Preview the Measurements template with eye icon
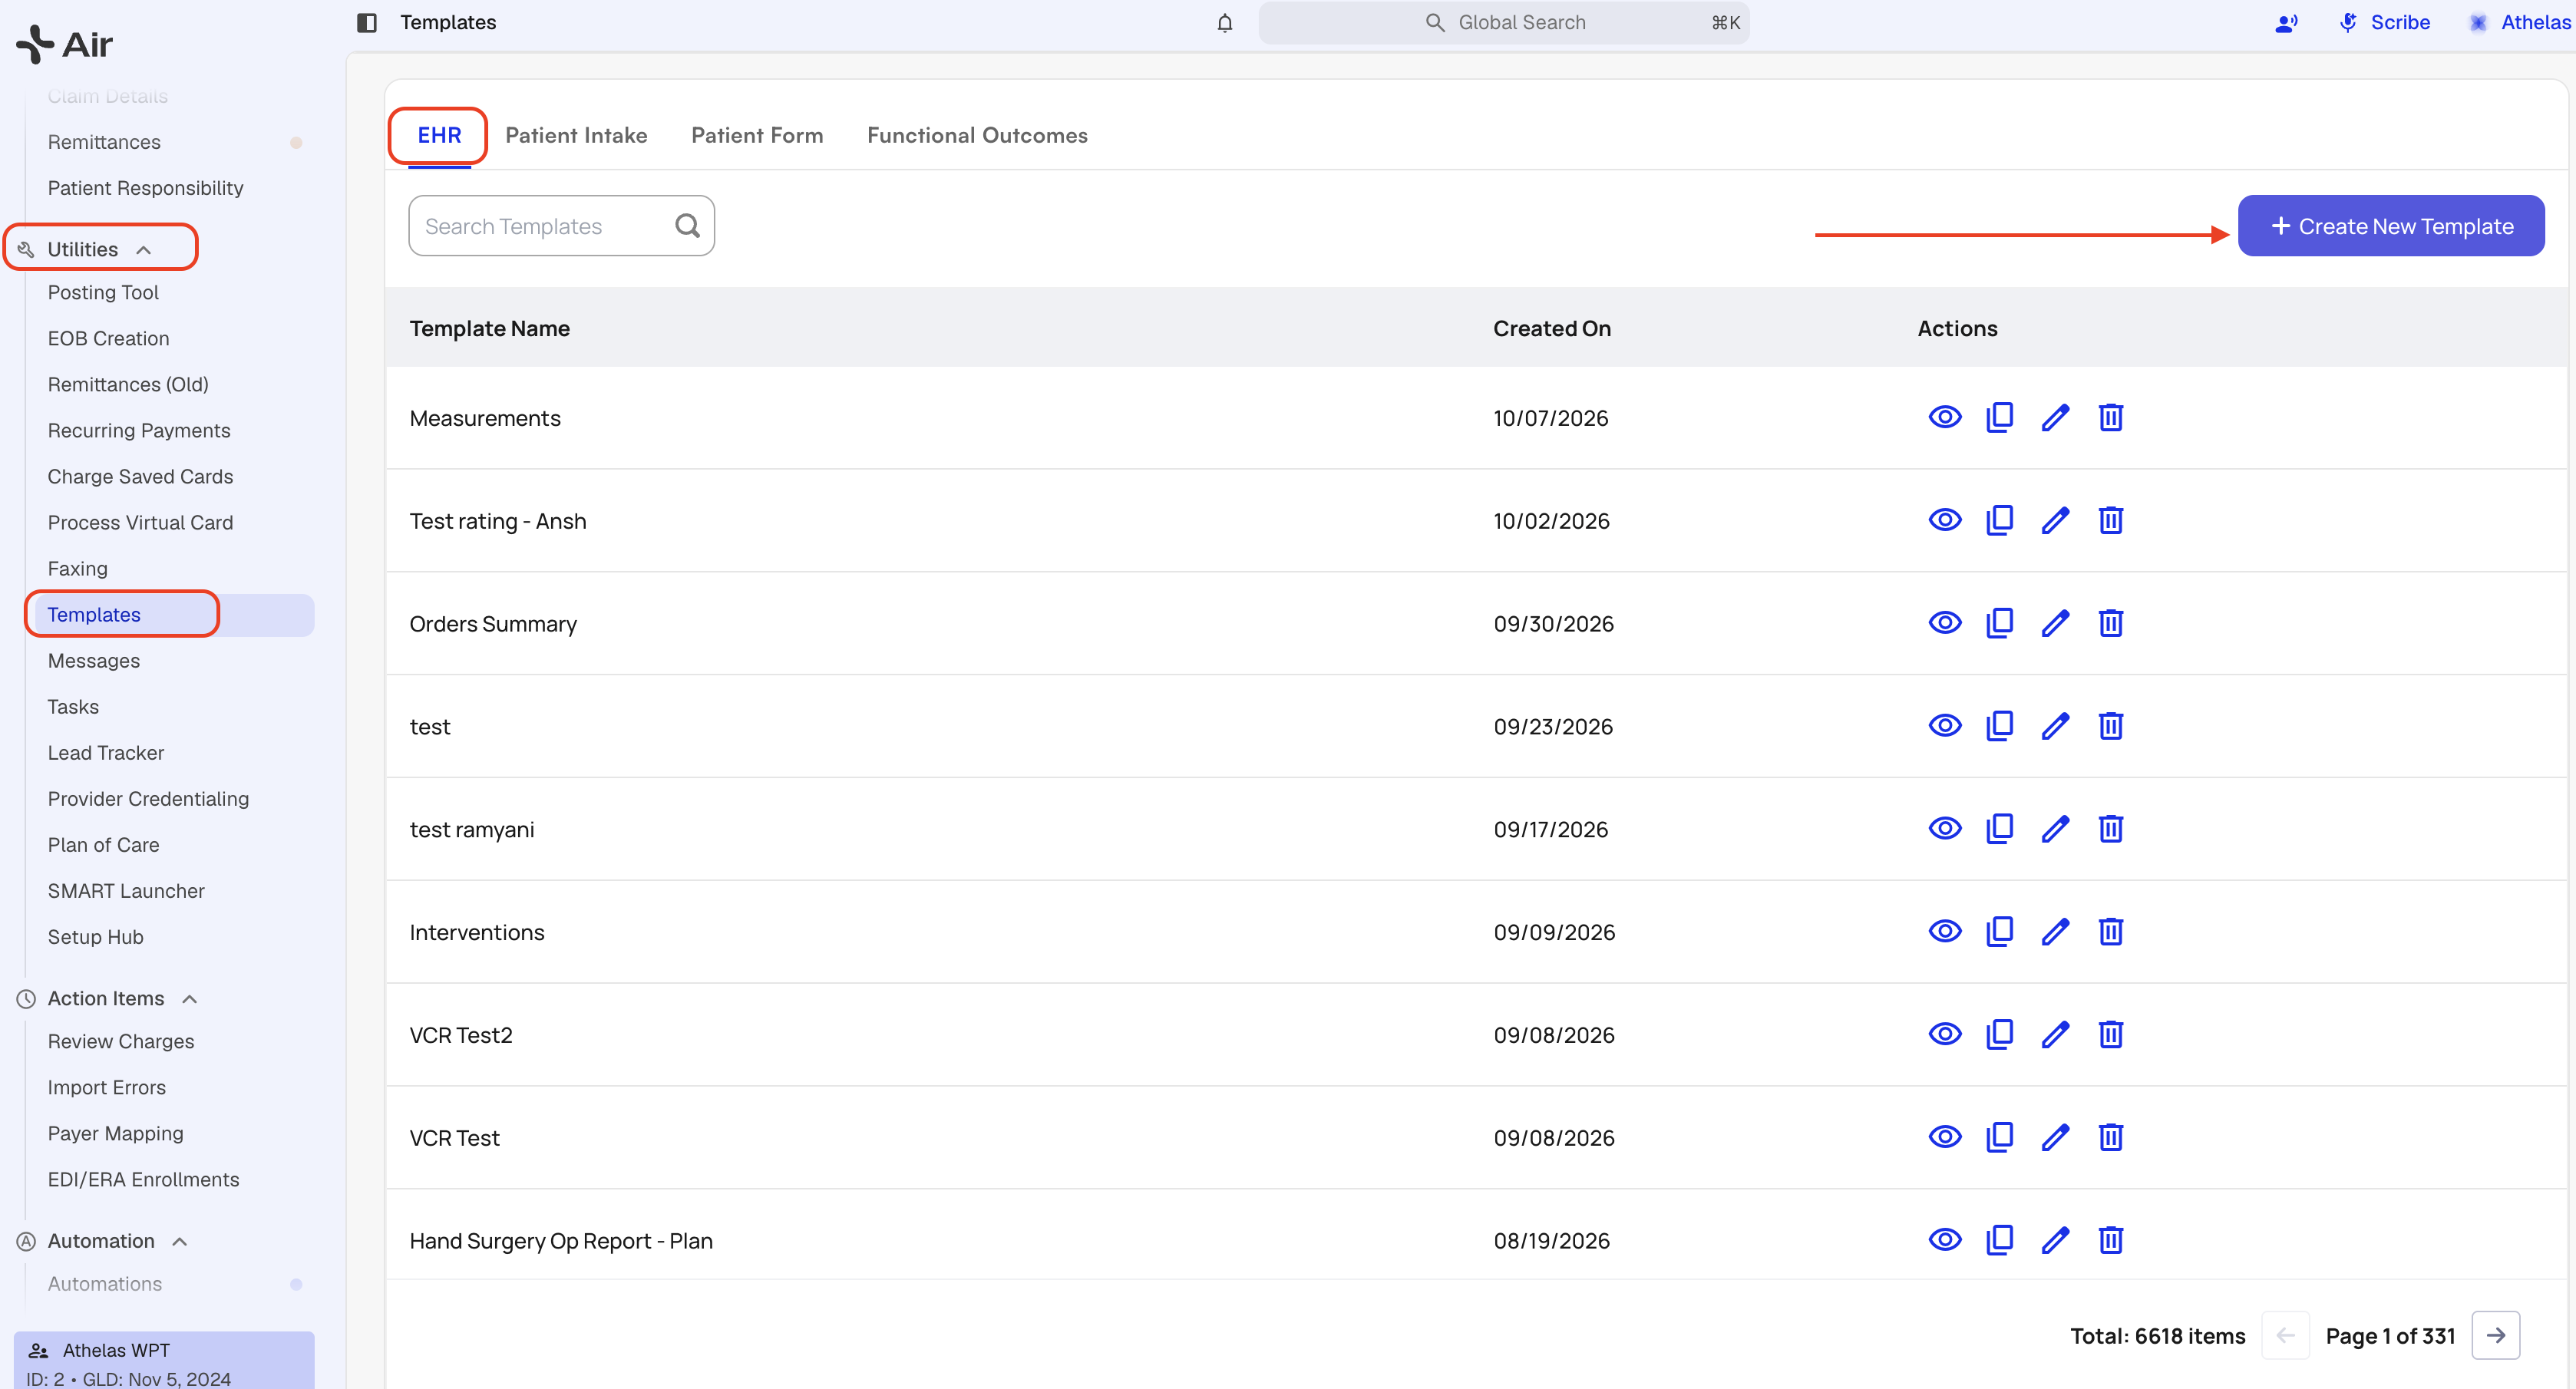Image resolution: width=2576 pixels, height=1389 pixels. point(1944,417)
